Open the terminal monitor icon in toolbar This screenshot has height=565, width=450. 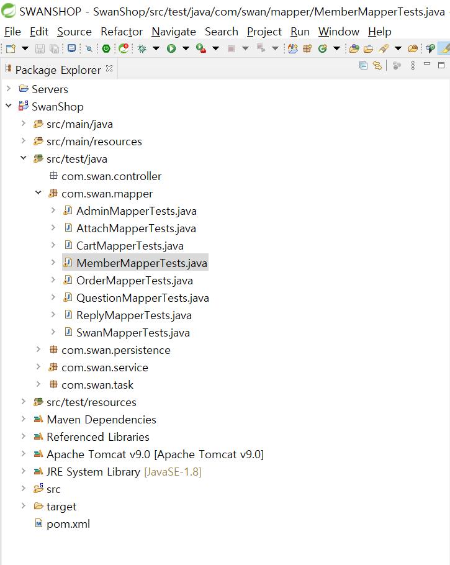[72, 48]
